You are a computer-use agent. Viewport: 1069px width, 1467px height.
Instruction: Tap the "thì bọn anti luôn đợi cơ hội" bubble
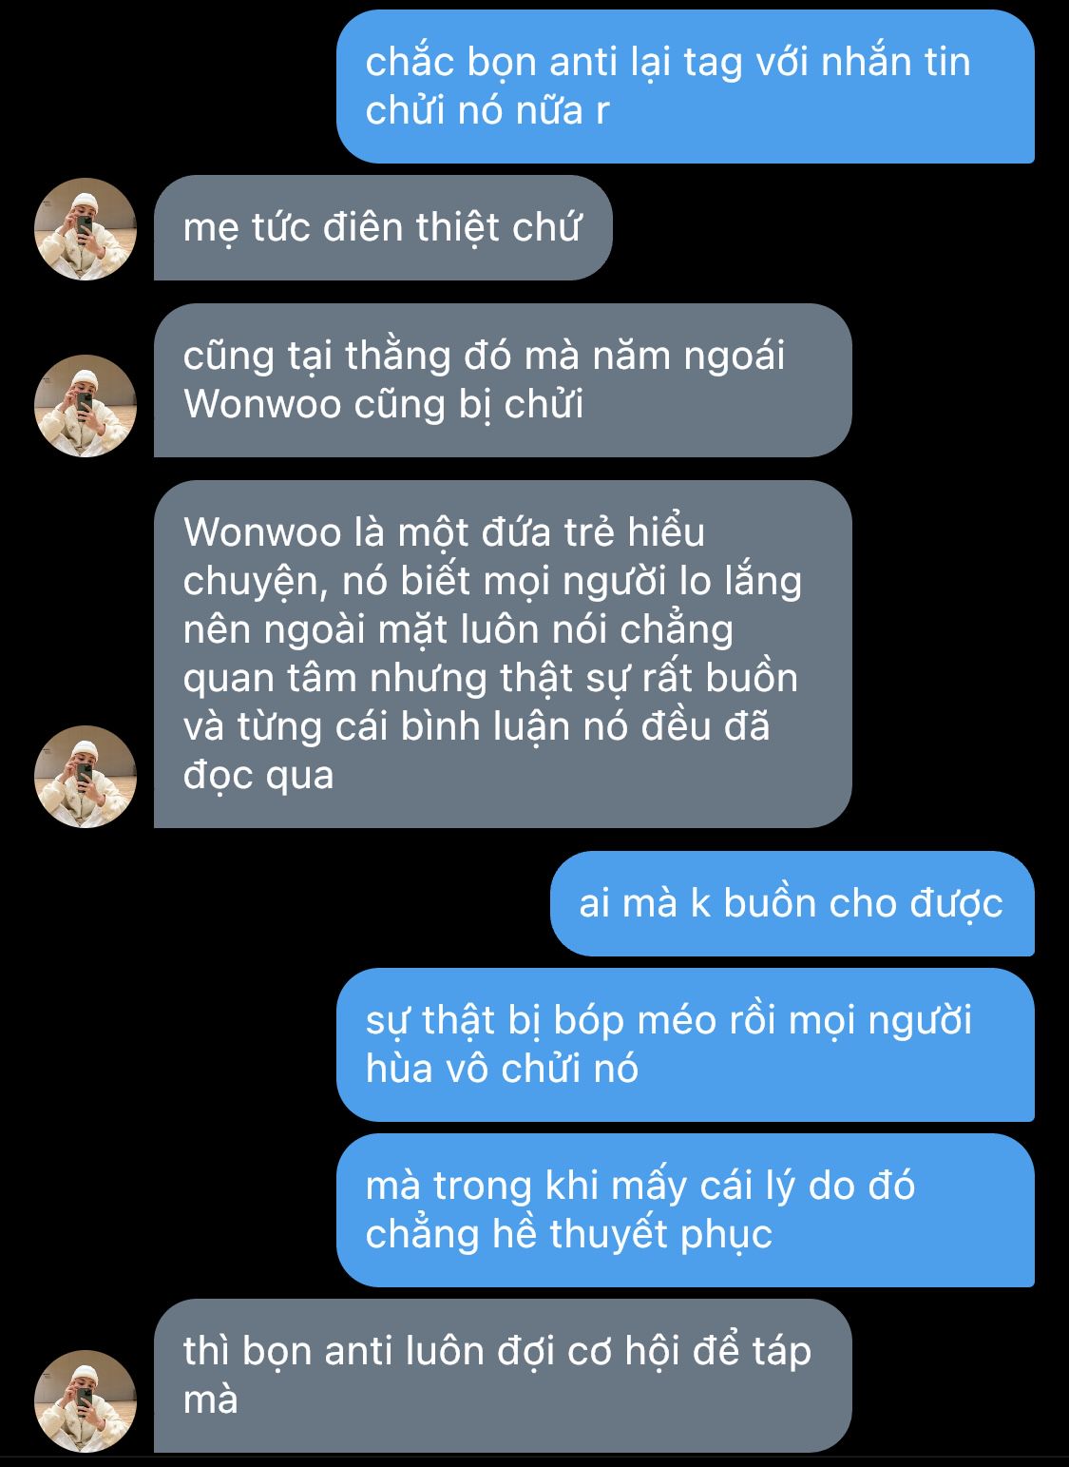click(503, 1376)
